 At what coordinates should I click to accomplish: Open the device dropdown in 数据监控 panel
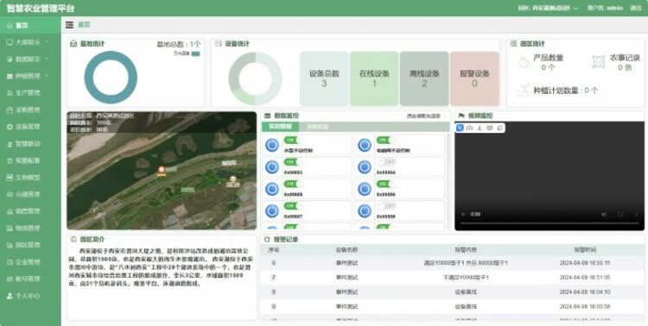[x=427, y=116]
